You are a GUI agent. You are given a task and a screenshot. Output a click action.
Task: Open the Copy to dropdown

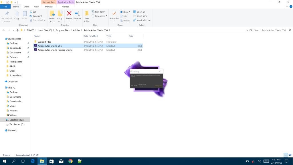tap(60, 21)
